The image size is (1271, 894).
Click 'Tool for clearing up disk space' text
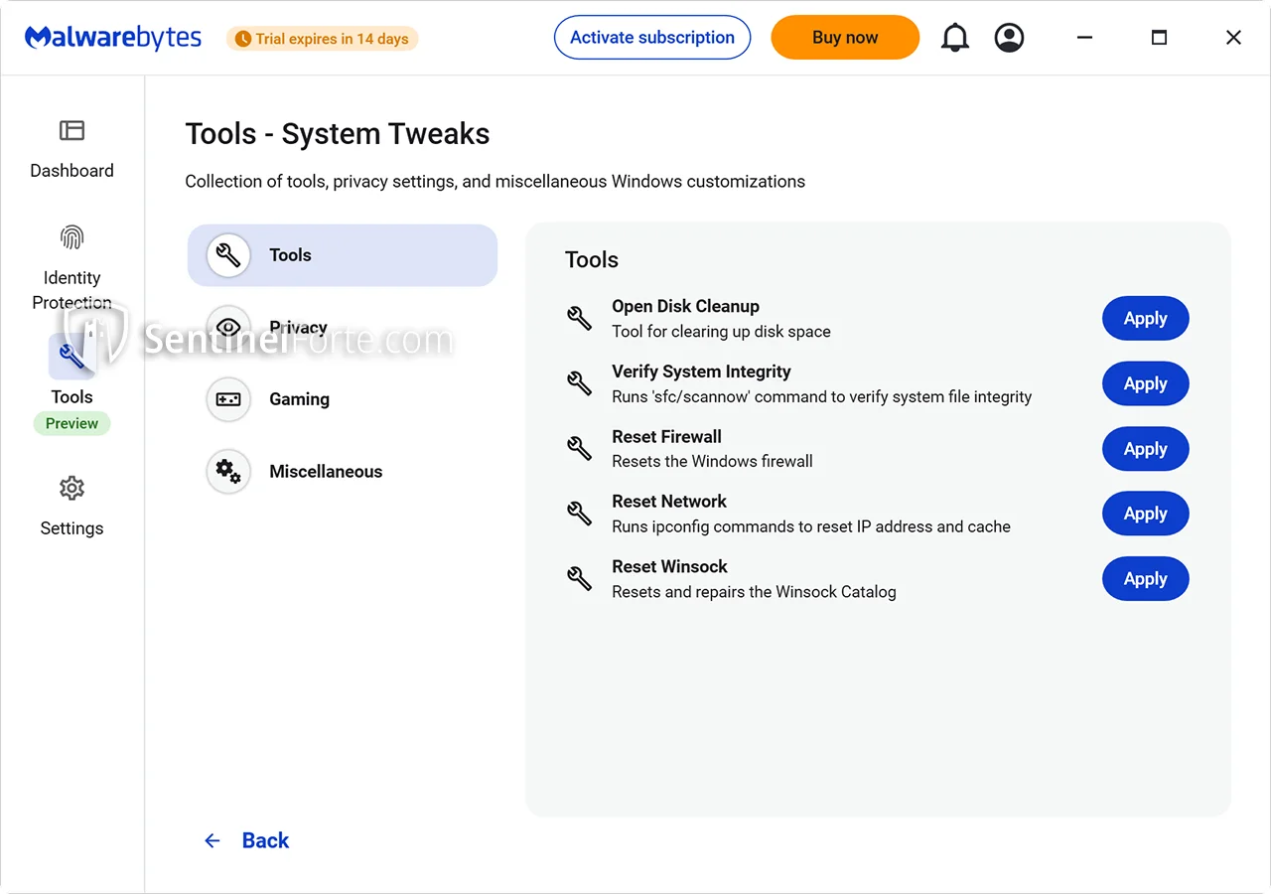(721, 332)
